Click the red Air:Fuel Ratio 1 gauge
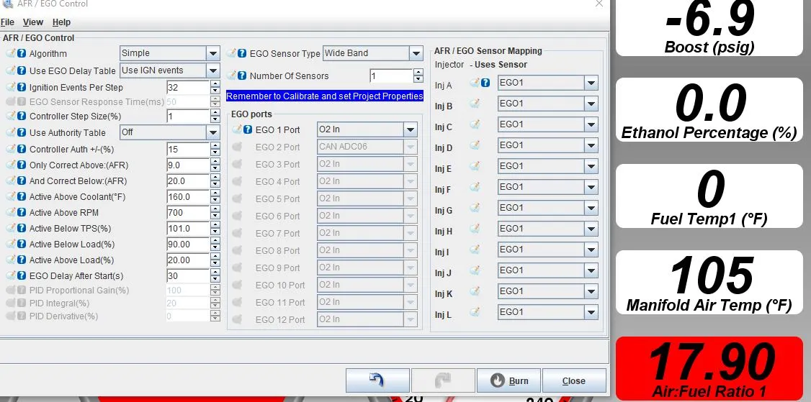The image size is (811, 402). (709, 368)
